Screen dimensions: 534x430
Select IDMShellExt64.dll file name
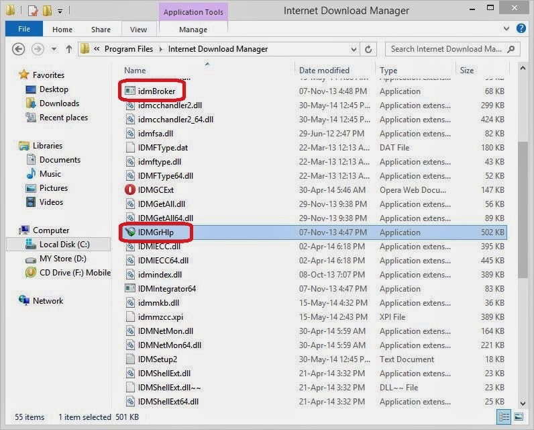(x=168, y=402)
